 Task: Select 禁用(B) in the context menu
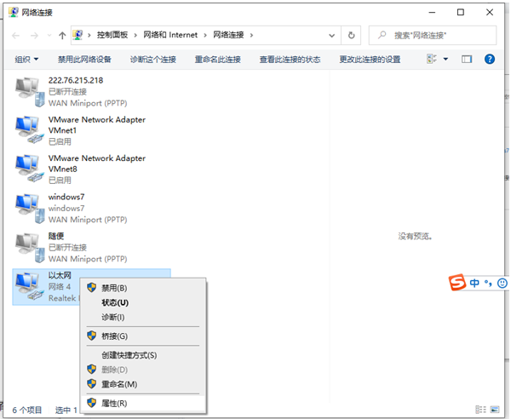coord(113,288)
